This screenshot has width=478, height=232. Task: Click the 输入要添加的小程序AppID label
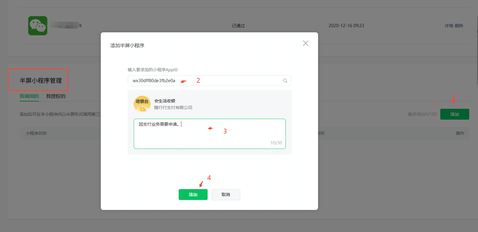coord(153,70)
